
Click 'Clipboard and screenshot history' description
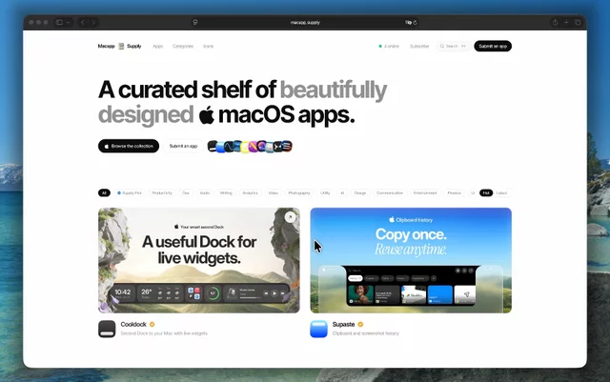click(366, 333)
